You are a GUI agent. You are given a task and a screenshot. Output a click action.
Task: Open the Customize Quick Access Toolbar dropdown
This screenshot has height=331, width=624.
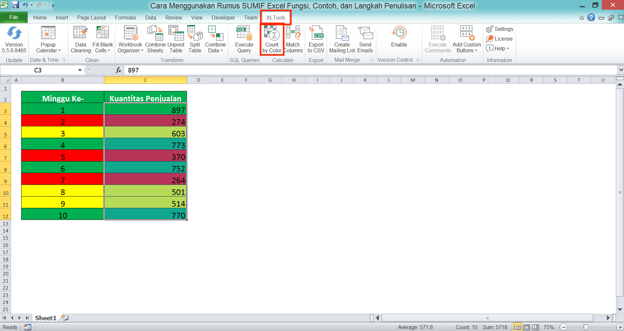click(53, 6)
